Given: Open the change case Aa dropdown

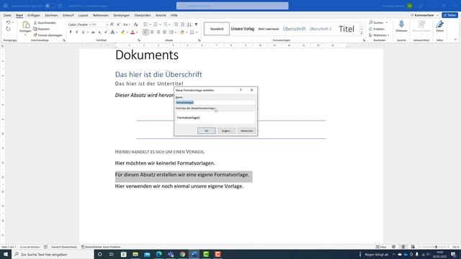Looking at the screenshot, I should [x=127, y=24].
